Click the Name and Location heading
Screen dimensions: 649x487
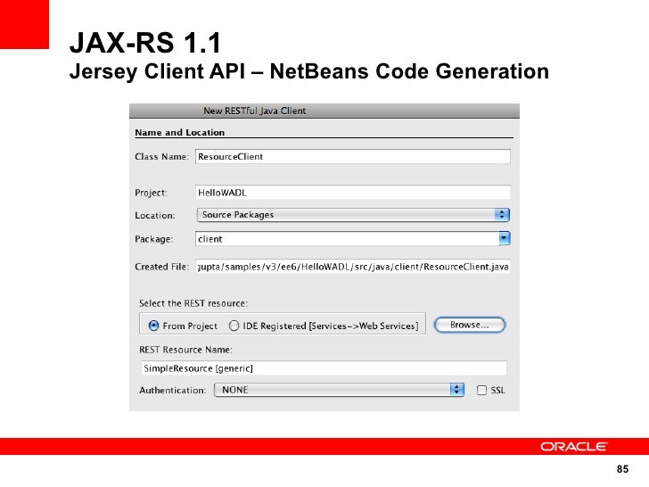click(180, 133)
